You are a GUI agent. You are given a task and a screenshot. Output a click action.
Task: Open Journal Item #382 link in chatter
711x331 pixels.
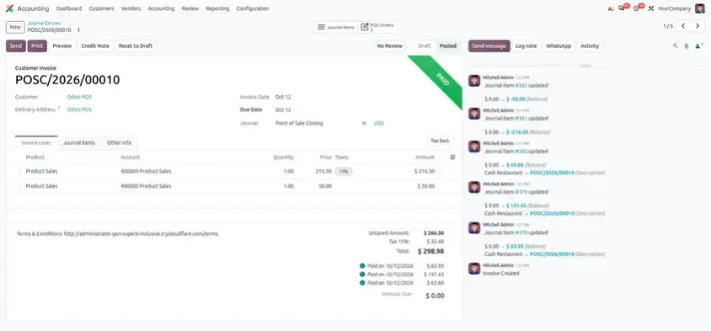521,85
